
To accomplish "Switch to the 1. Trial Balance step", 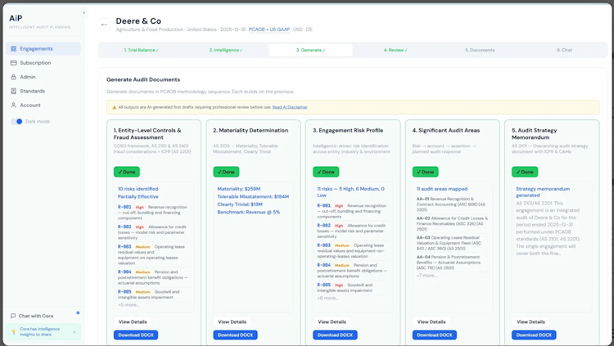I will pyautogui.click(x=142, y=50).
